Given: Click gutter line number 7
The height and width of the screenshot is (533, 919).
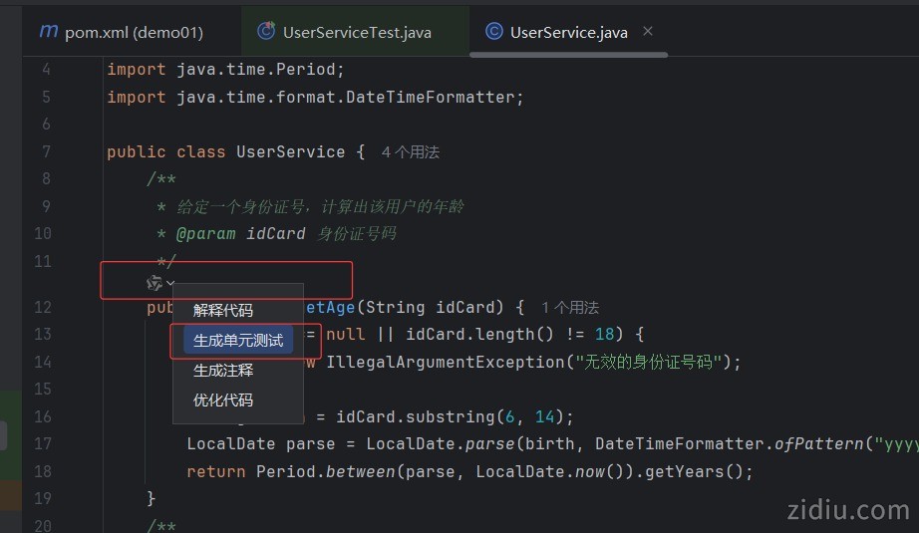Looking at the screenshot, I should (x=46, y=152).
